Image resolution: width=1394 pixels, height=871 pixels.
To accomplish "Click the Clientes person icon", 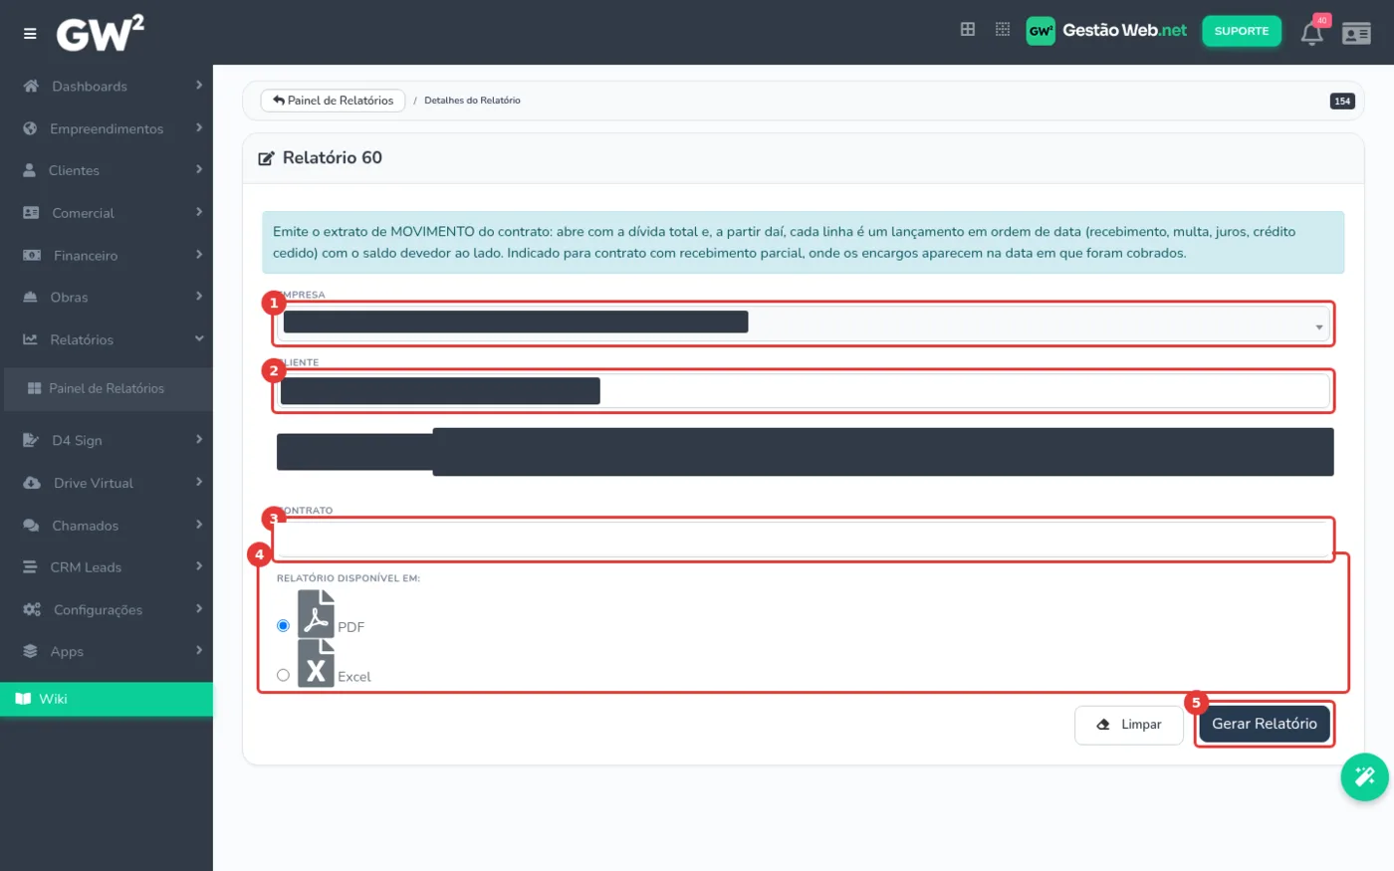I will (x=30, y=170).
